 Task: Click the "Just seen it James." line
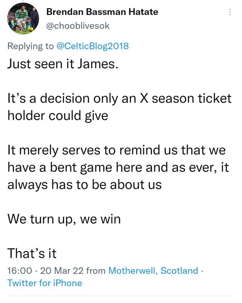pyautogui.click(x=63, y=63)
